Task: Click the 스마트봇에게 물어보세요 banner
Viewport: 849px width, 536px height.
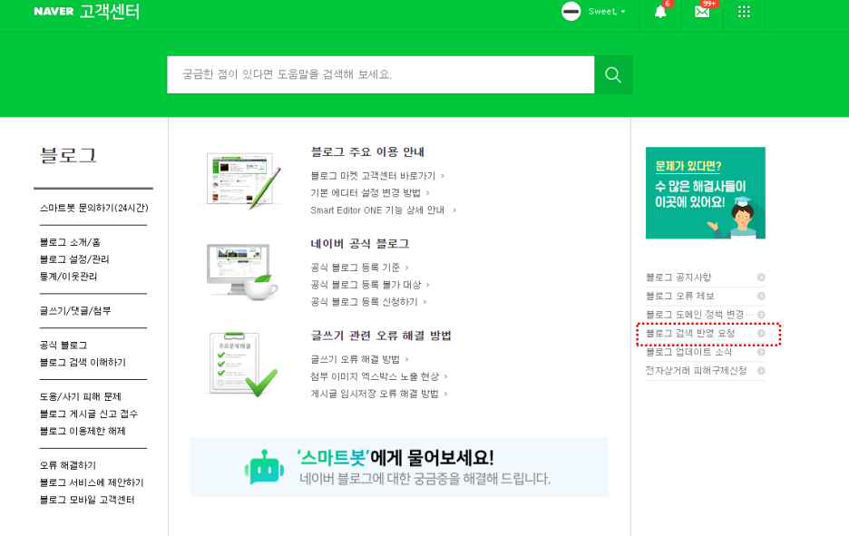Action: pyautogui.click(x=399, y=467)
